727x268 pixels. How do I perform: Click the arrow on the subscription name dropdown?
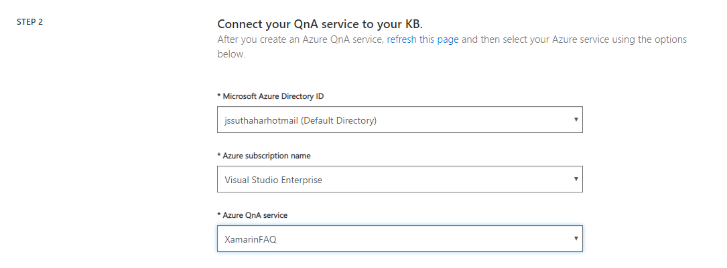tap(576, 179)
